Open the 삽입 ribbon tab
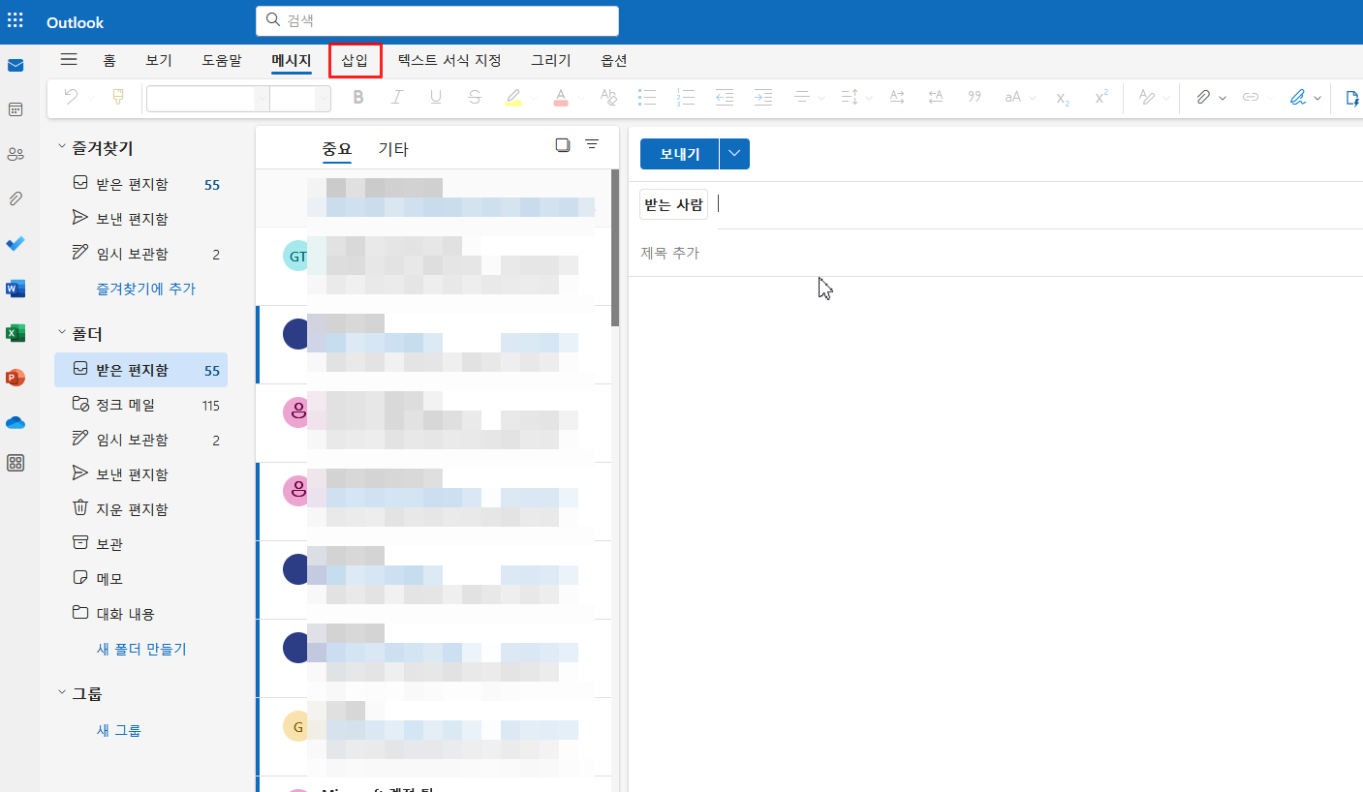The image size is (1363, 792). coord(355,60)
